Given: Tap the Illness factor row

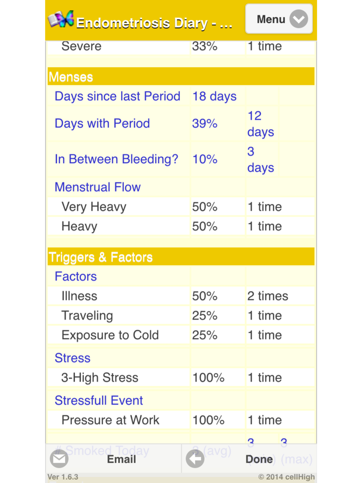Looking at the screenshot, I should tap(79, 296).
